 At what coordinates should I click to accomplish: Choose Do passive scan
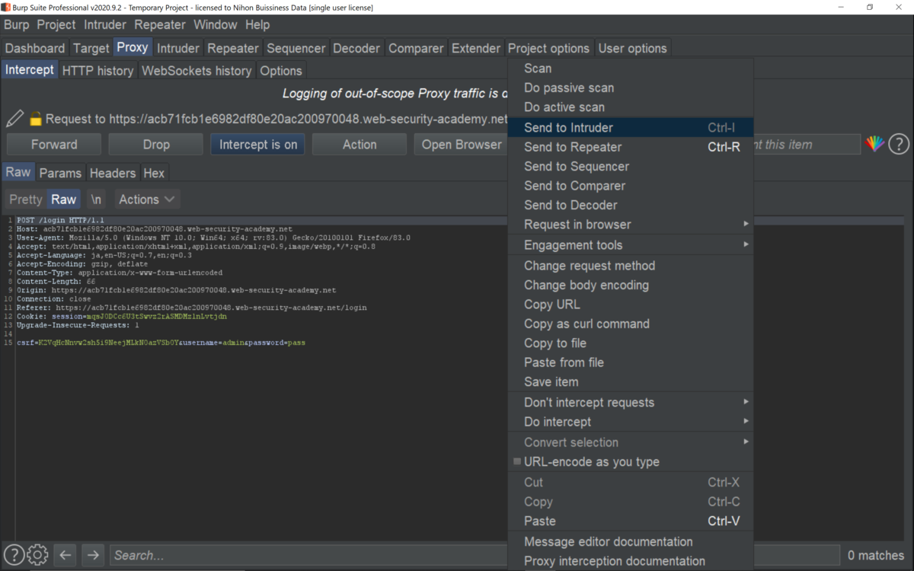(x=631, y=88)
